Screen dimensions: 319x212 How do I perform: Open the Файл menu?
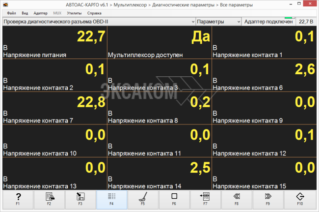(x=11, y=13)
